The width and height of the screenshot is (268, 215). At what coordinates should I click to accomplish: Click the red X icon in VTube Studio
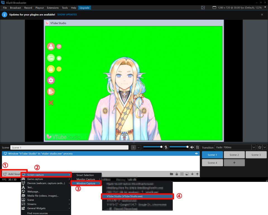(51, 103)
